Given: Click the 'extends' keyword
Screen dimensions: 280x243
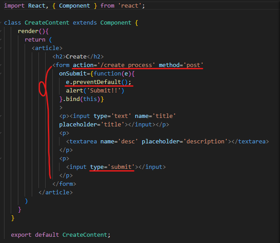Looking at the screenshot, I should [x=85, y=23].
